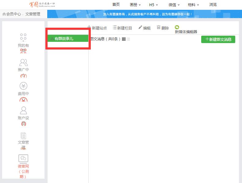Expand the 物料 dropdown menu

[193, 5]
